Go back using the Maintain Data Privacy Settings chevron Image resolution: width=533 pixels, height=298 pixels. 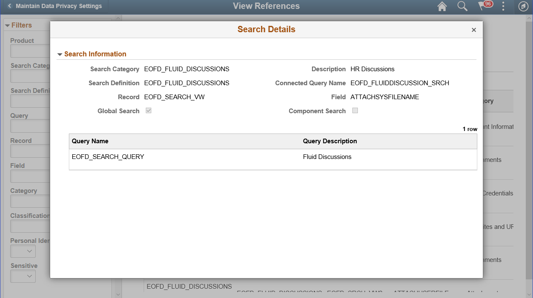pyautogui.click(x=9, y=6)
